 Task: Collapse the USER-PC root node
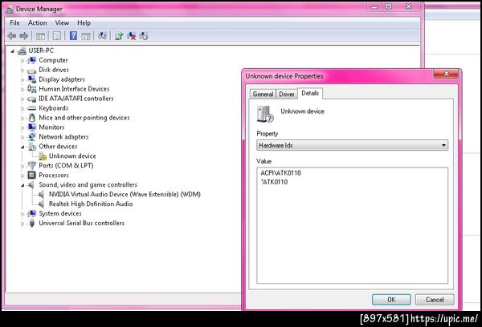pos(12,51)
